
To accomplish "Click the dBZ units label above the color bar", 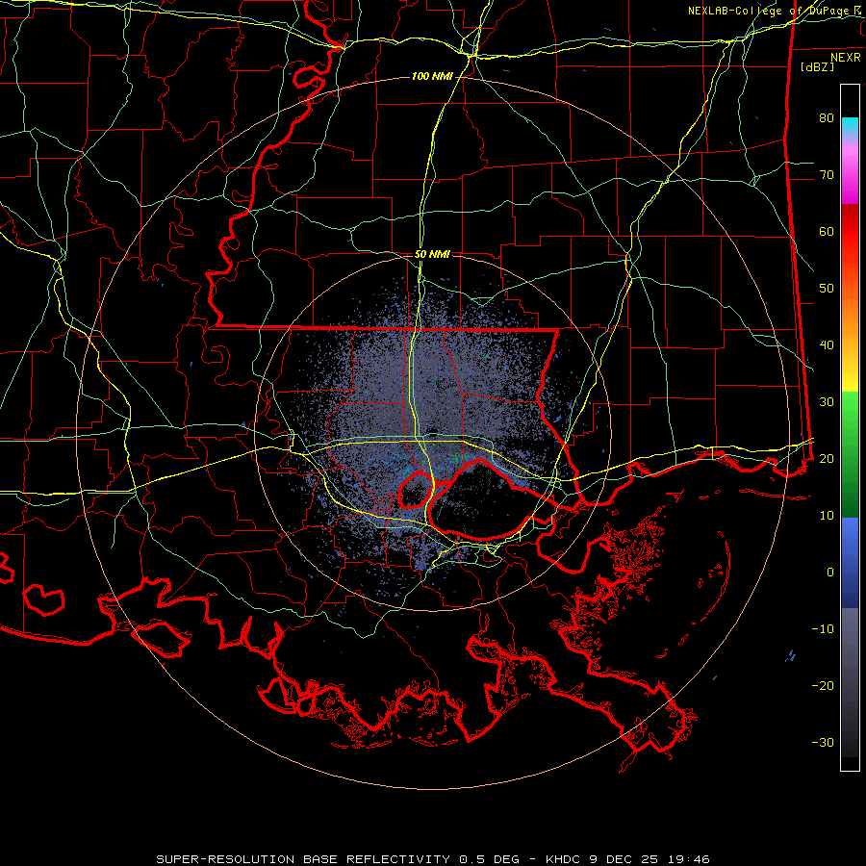I will (x=818, y=66).
